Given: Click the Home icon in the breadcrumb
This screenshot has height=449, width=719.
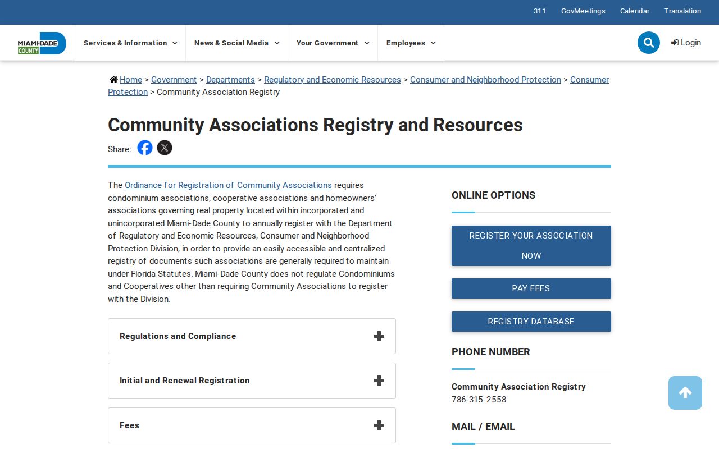Looking at the screenshot, I should click(113, 80).
